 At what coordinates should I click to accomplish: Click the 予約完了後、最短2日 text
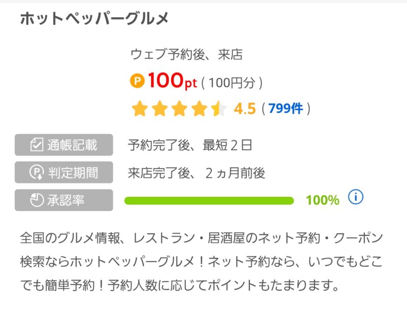click(190, 145)
